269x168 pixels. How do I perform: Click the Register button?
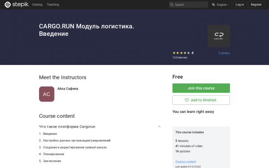[256, 4]
